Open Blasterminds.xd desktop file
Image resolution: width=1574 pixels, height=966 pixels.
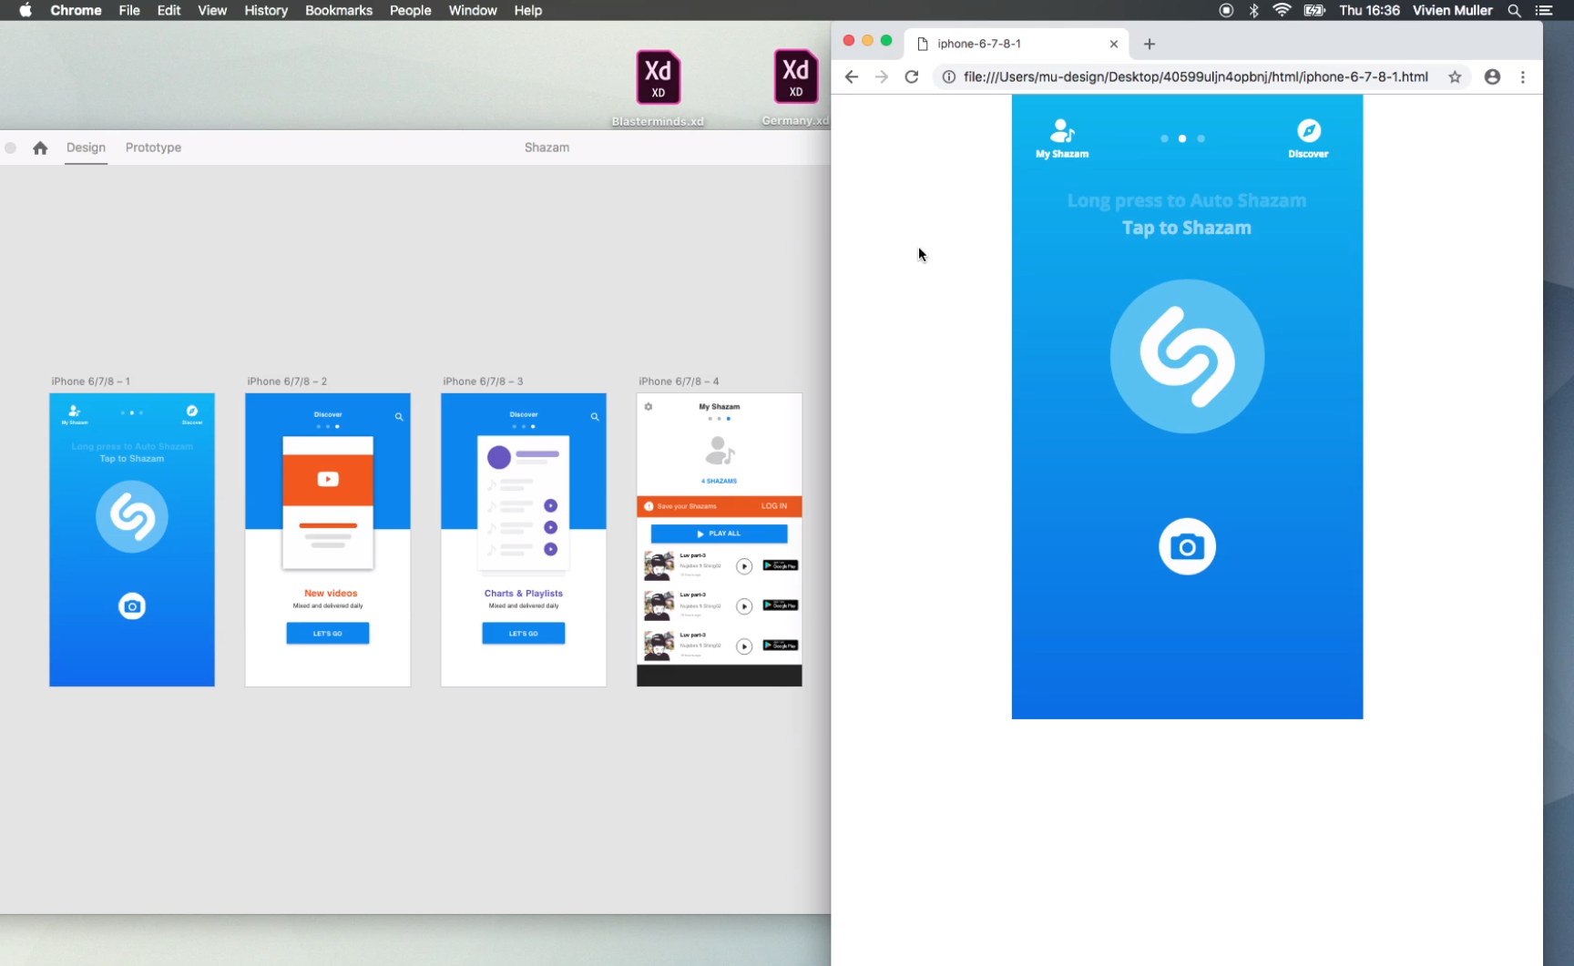pos(658,88)
